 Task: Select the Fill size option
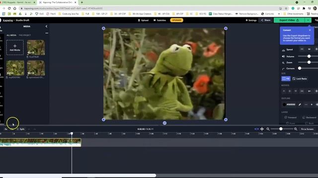(x=286, y=79)
